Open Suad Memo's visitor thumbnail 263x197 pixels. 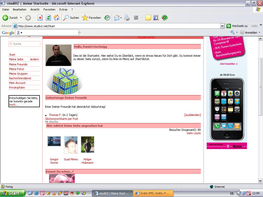tap(71, 145)
